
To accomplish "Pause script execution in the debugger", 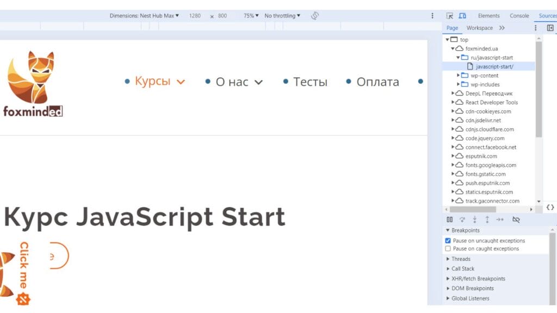I will click(x=449, y=220).
